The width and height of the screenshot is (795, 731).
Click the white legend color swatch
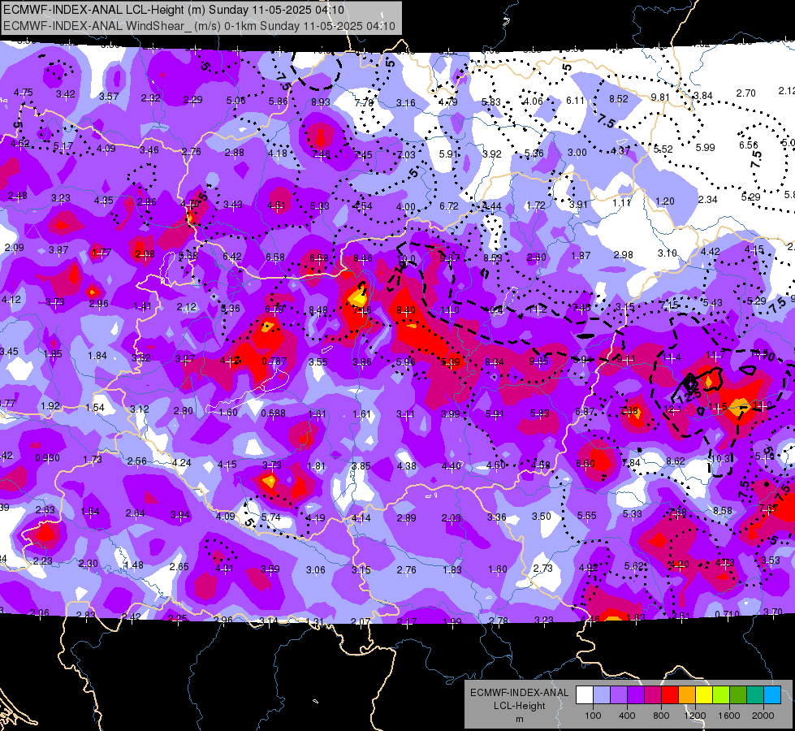coord(584,695)
